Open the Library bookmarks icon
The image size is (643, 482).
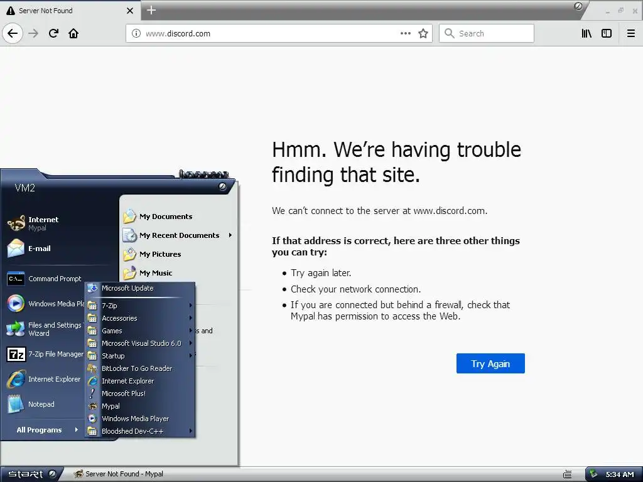[586, 34]
